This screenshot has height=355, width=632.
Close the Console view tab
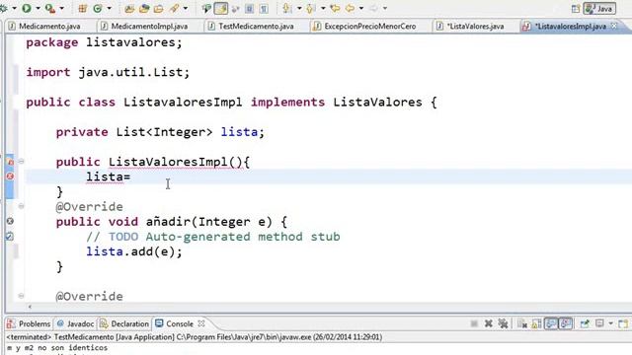point(201,323)
